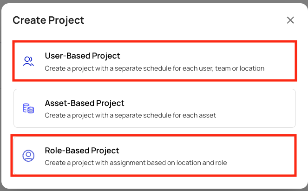Click the "separate schedule for each asset" description
The image size is (308, 191).
(165, 115)
